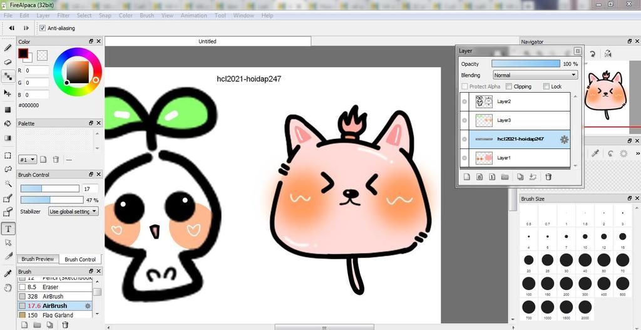The height and width of the screenshot is (330, 641).
Task: Select the Bucket fill tool
Action: [x=8, y=123]
